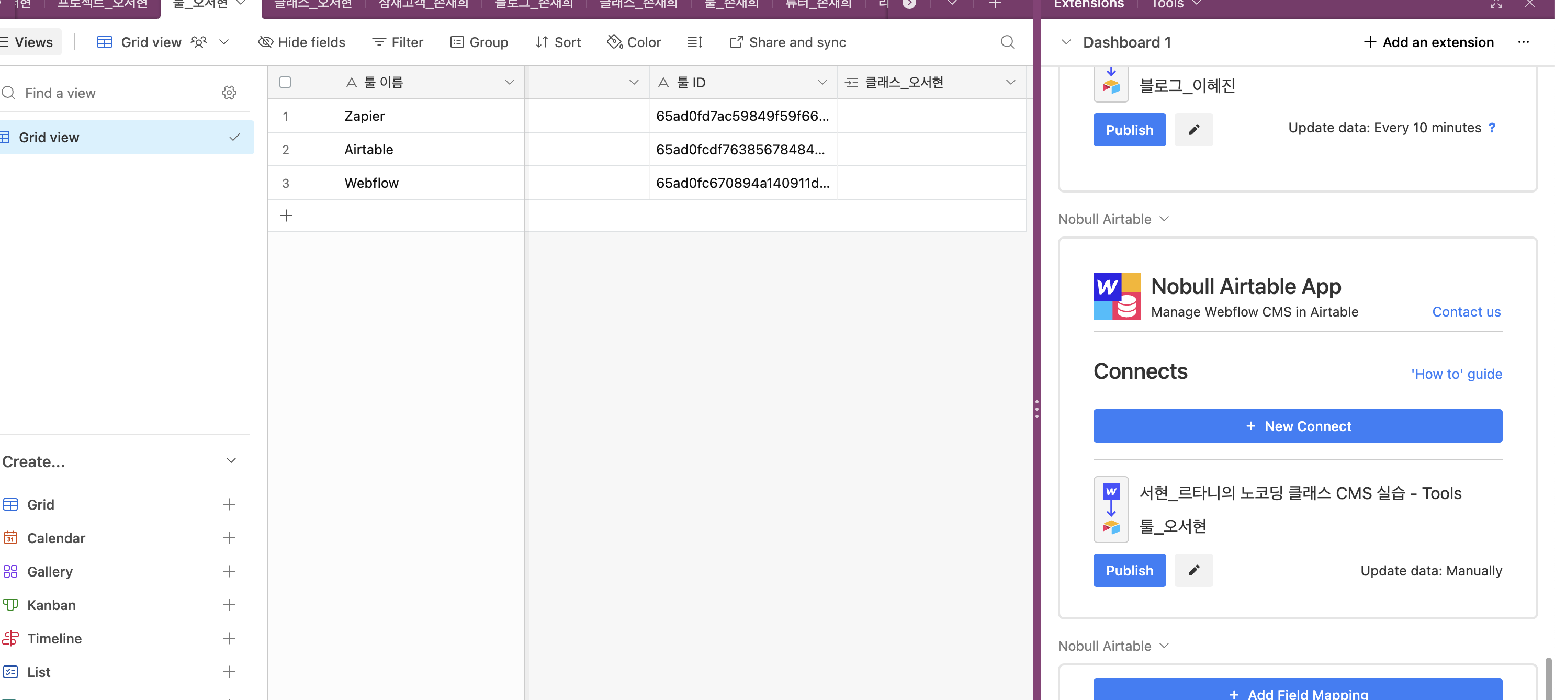Publish the 블로그_이혜진 connect

(x=1130, y=130)
